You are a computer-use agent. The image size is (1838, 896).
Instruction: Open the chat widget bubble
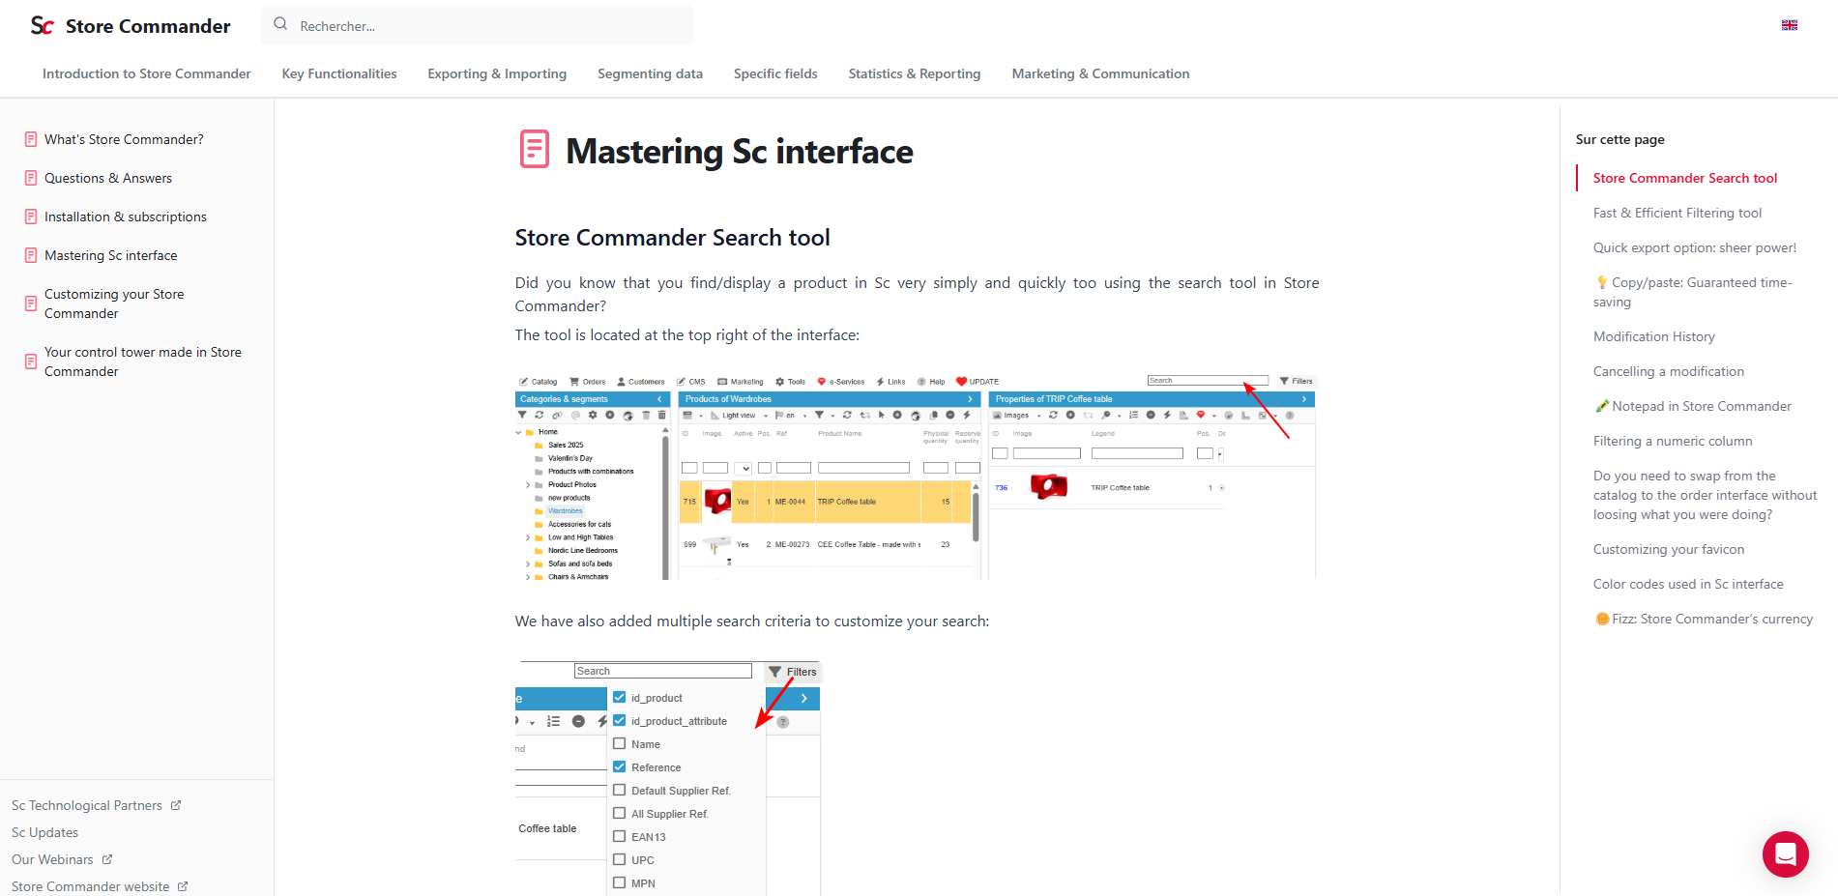tap(1785, 853)
